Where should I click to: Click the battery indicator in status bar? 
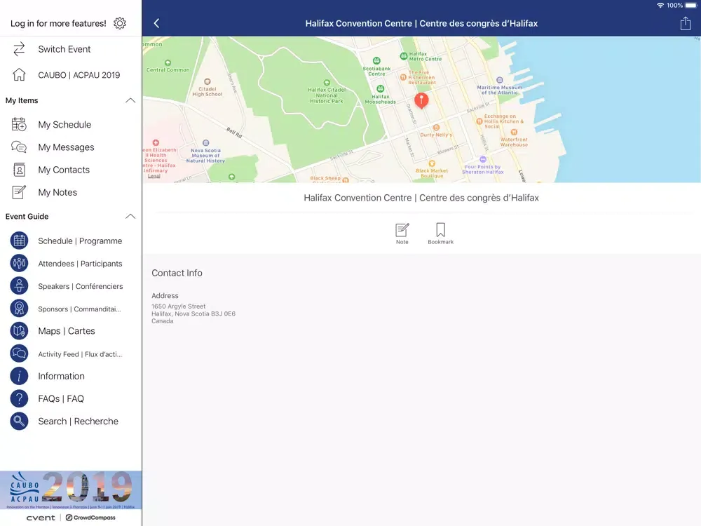(690, 6)
